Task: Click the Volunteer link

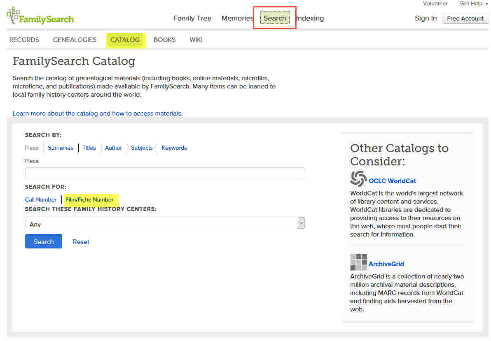Action: 435,4
